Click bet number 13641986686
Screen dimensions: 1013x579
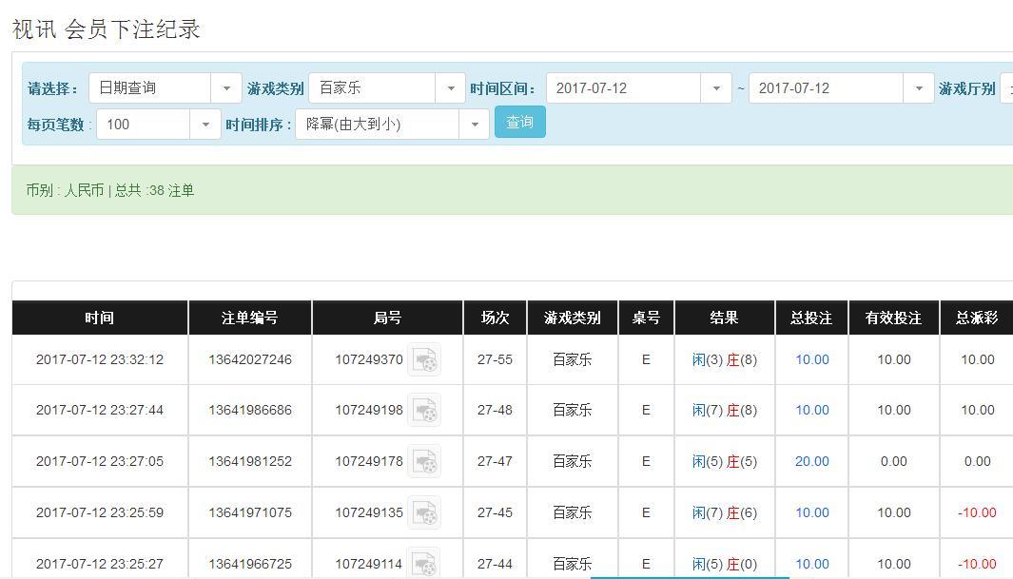point(250,410)
